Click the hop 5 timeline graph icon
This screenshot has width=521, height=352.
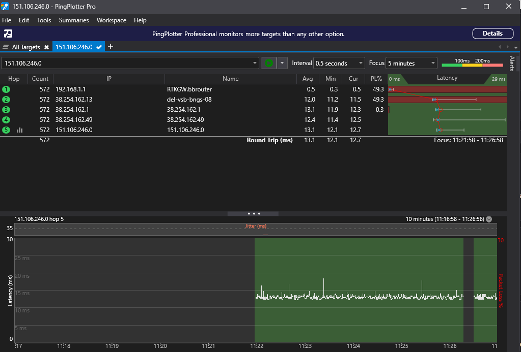(20, 130)
